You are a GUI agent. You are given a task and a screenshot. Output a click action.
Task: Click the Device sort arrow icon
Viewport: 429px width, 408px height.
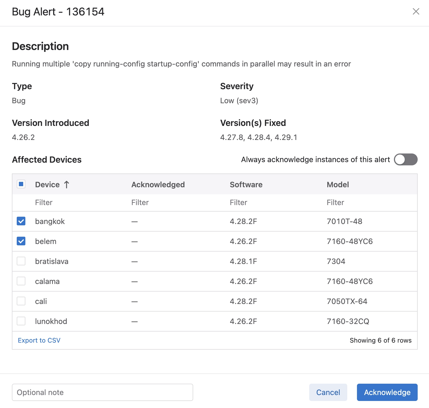tap(67, 185)
